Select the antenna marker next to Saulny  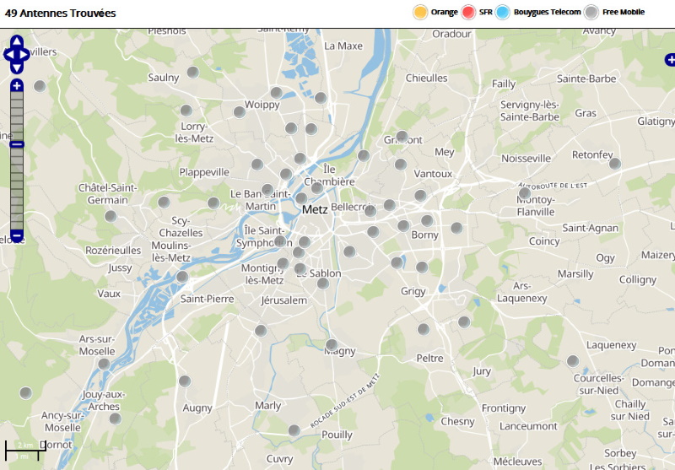coord(193,73)
